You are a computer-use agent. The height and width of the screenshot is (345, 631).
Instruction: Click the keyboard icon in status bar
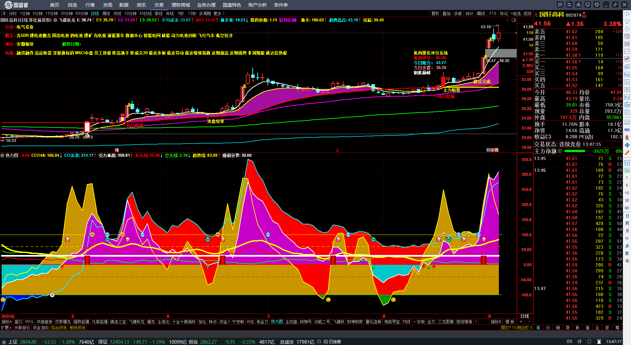click(570, 341)
